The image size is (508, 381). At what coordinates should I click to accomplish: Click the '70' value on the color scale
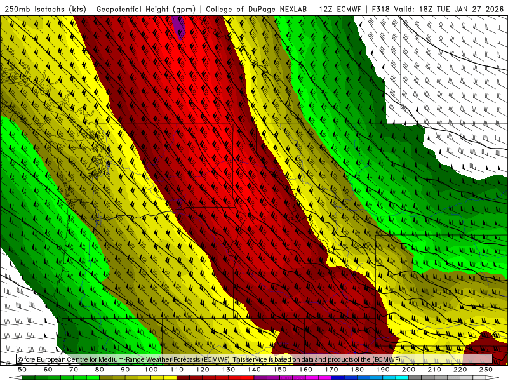tap(74, 370)
